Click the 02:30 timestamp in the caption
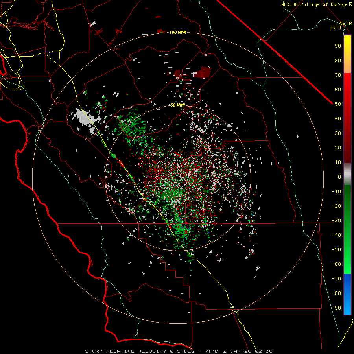Image resolution: width=354 pixels, height=354 pixels. [x=264, y=351]
